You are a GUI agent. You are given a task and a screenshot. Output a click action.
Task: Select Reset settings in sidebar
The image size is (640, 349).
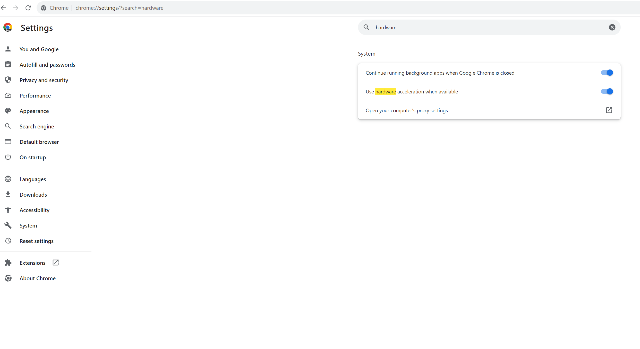coord(37,241)
